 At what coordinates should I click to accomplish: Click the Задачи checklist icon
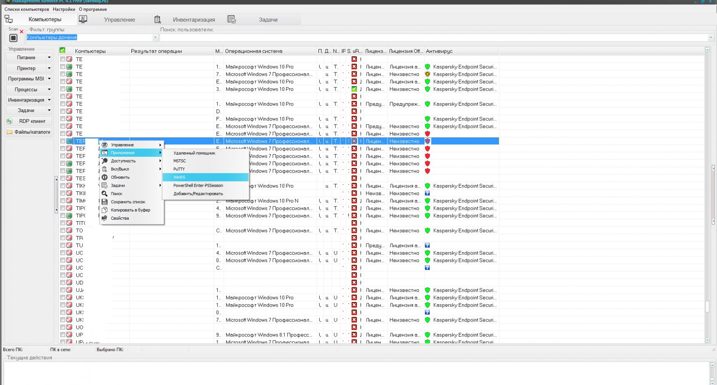pos(232,19)
